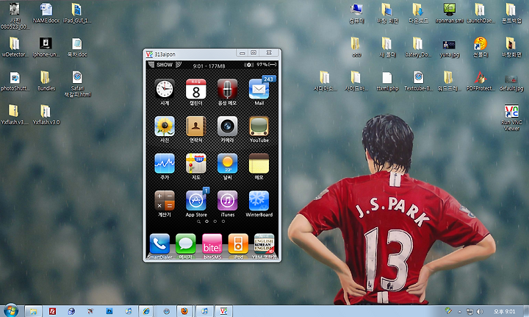Select the wDetector folder

coord(15,47)
